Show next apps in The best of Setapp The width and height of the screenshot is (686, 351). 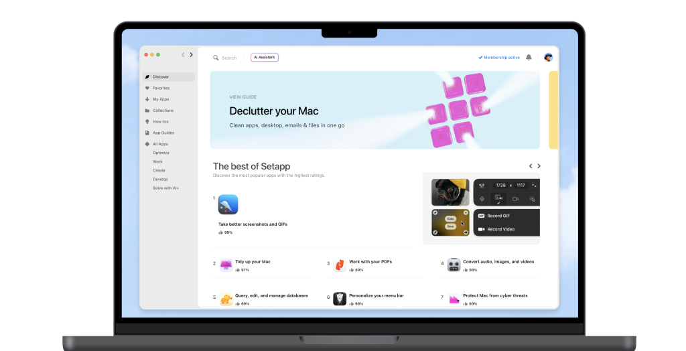539,166
